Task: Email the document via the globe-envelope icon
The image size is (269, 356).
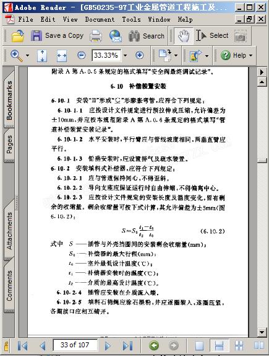Action: (x=116, y=36)
